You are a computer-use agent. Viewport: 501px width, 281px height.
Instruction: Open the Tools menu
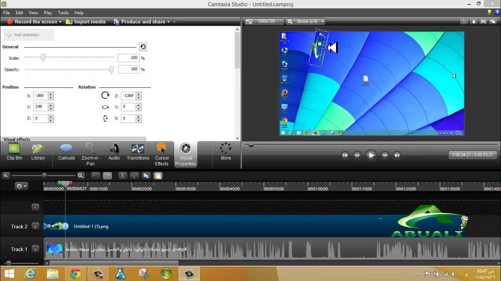pos(63,13)
